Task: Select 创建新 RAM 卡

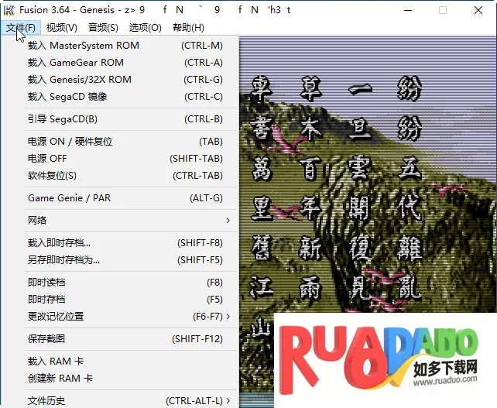Action: [x=60, y=379]
